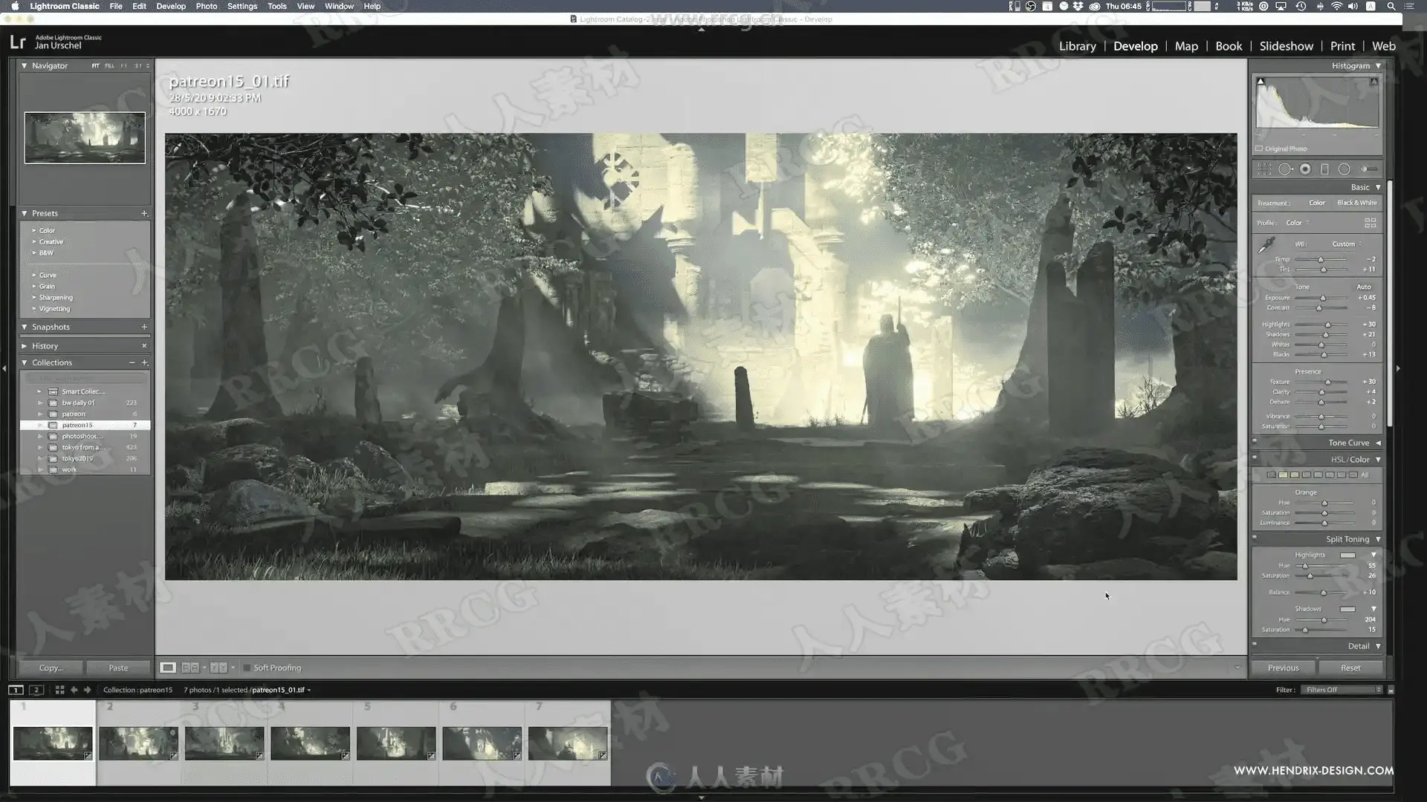Open the Photo menu

(206, 6)
